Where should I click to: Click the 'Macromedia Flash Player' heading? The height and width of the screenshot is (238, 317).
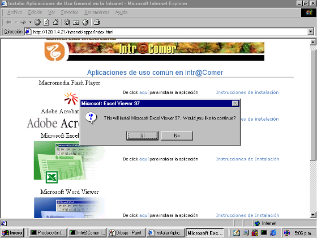pyautogui.click(x=70, y=83)
